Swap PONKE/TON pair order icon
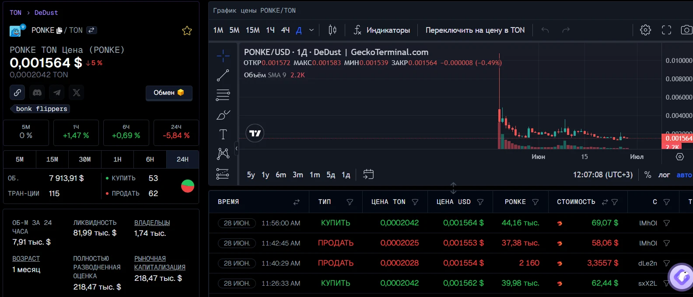 [x=91, y=30]
